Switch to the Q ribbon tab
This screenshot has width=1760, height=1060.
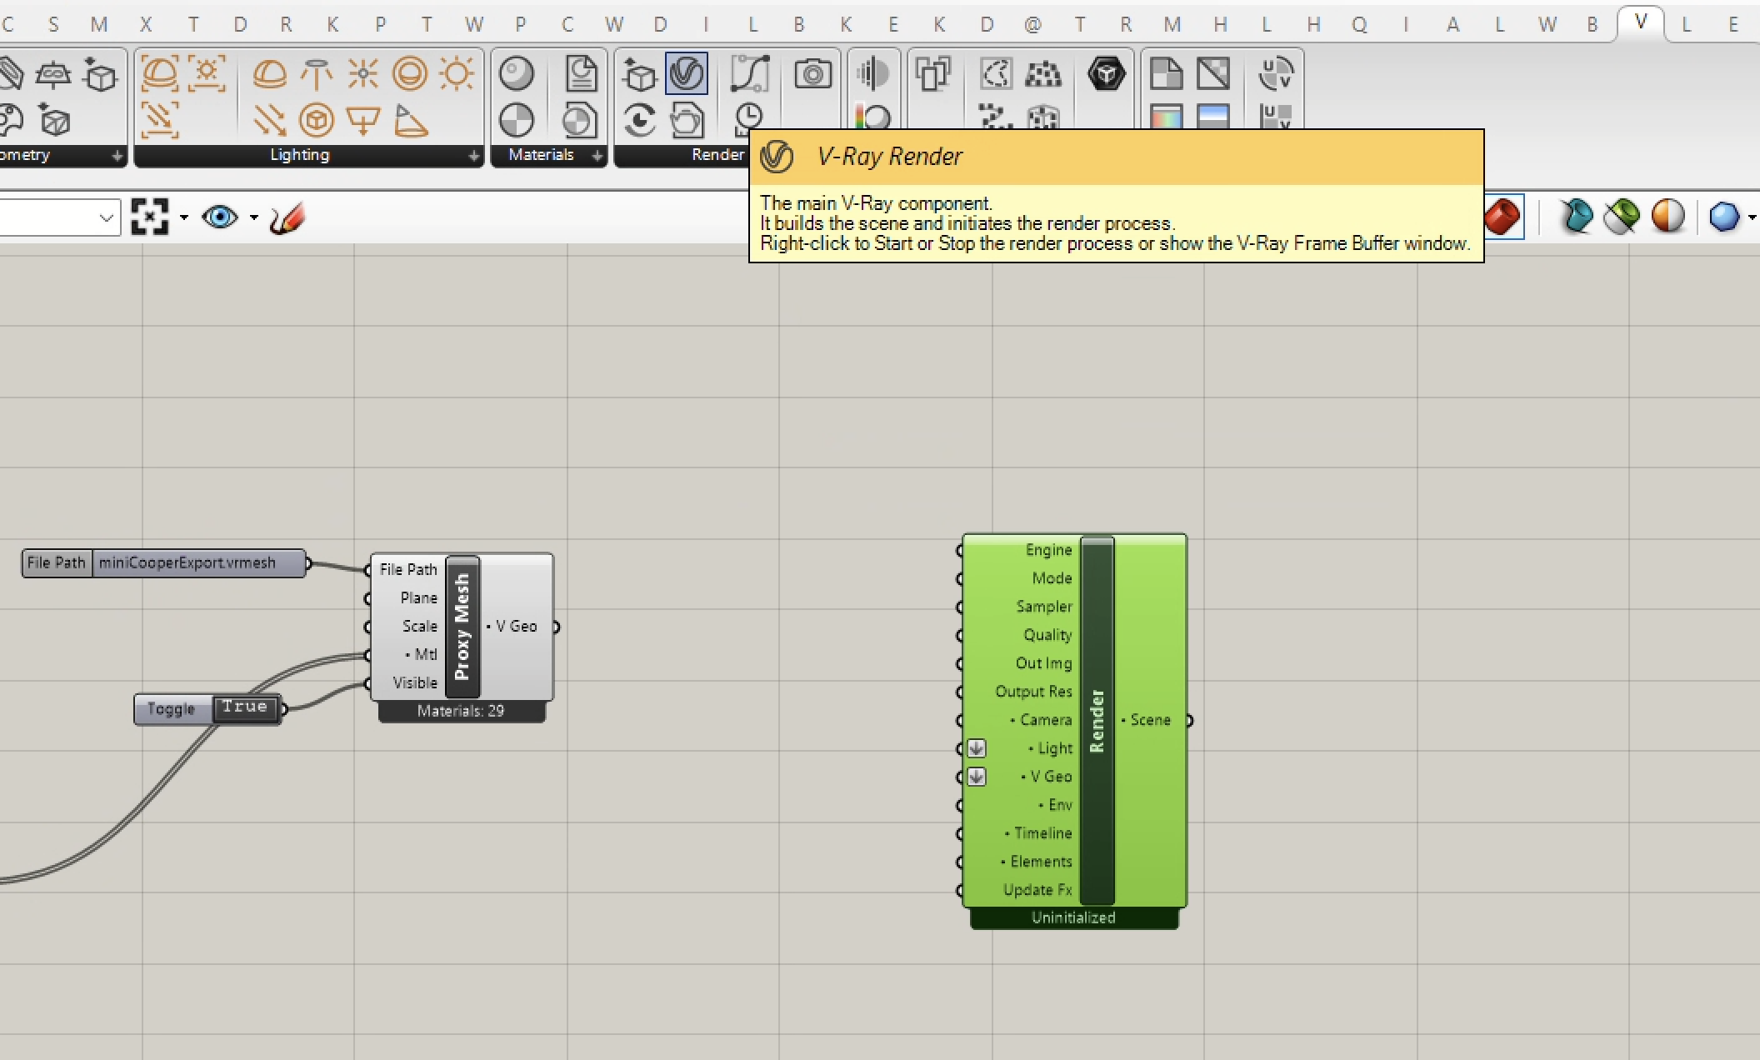pos(1359,24)
